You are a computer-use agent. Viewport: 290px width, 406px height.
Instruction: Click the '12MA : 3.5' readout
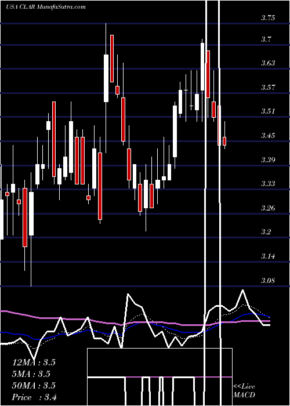pos(34,362)
